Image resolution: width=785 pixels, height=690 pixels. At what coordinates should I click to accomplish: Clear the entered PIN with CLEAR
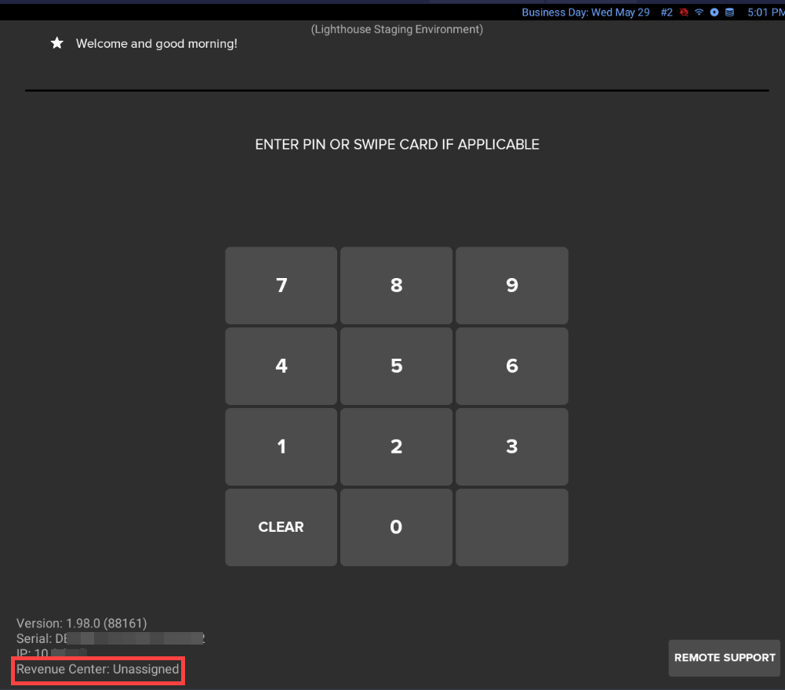(x=281, y=527)
